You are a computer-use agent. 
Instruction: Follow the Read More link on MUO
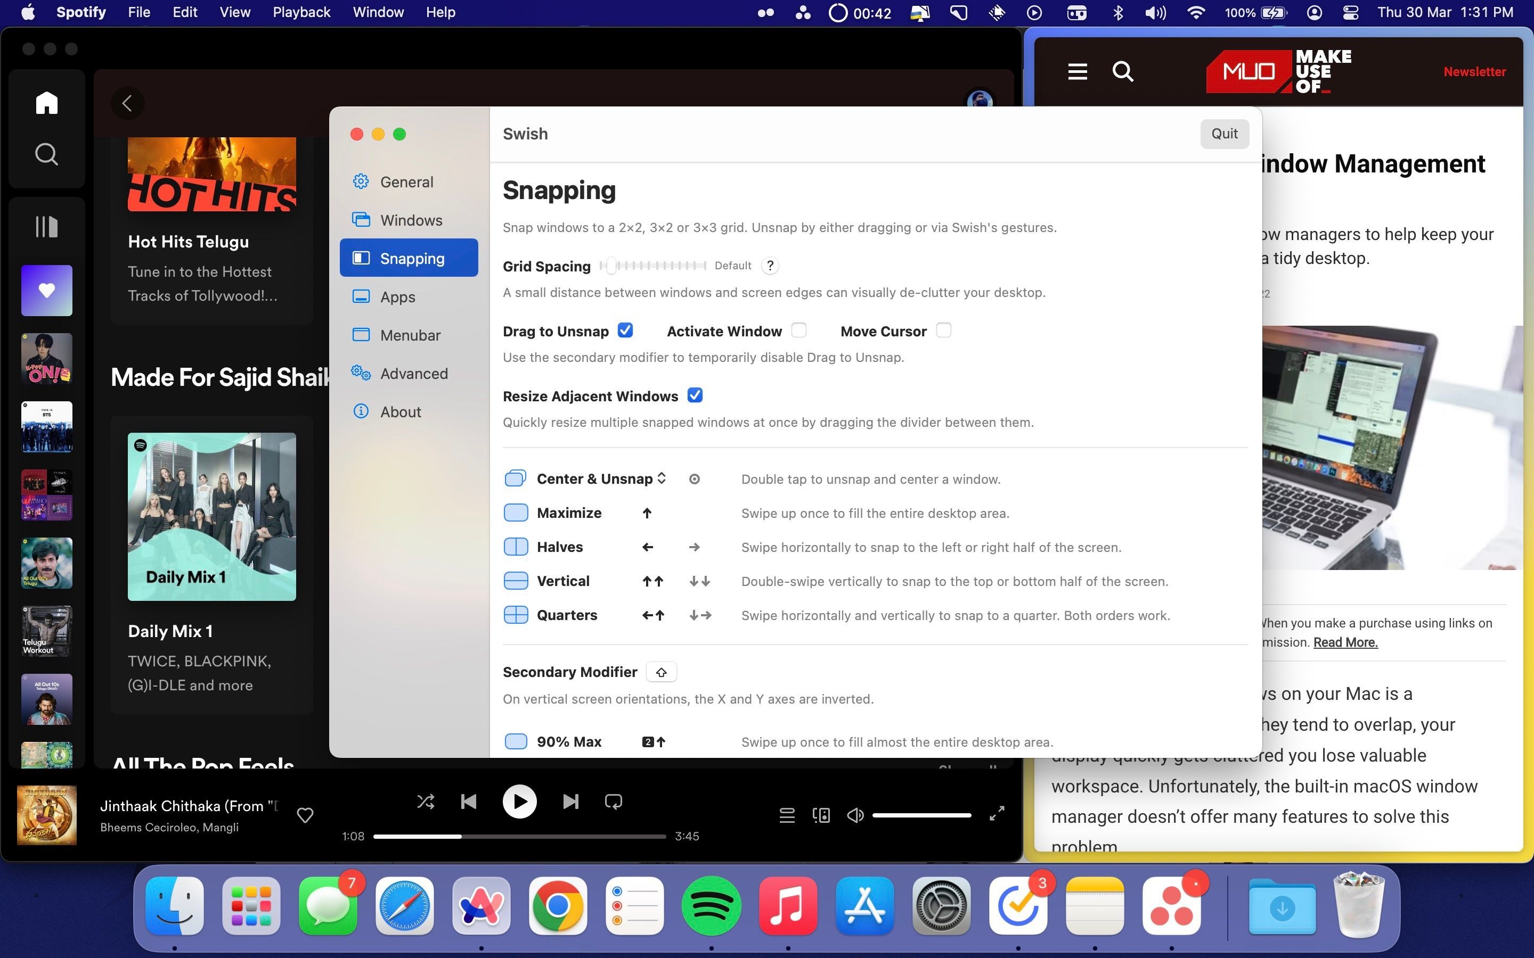click(x=1345, y=642)
